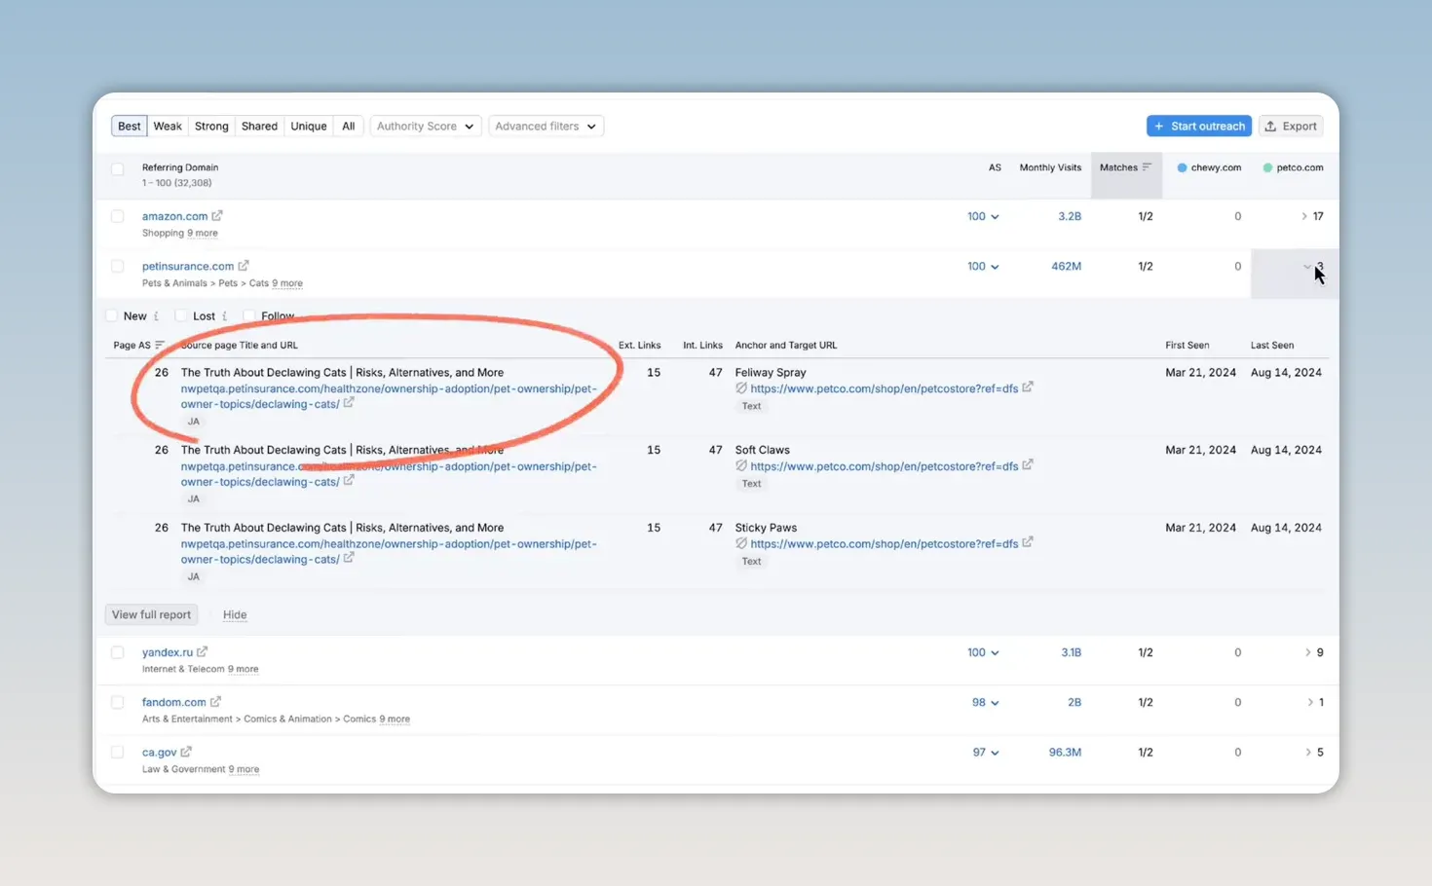Click info icon next to New filter
1432x886 pixels.
pos(156,316)
